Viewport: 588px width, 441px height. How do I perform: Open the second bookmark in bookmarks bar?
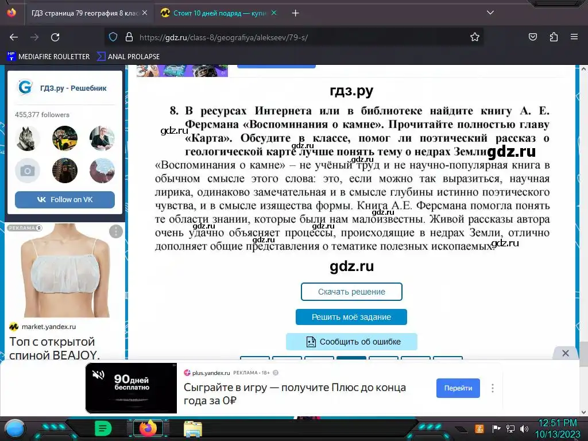coord(129,57)
